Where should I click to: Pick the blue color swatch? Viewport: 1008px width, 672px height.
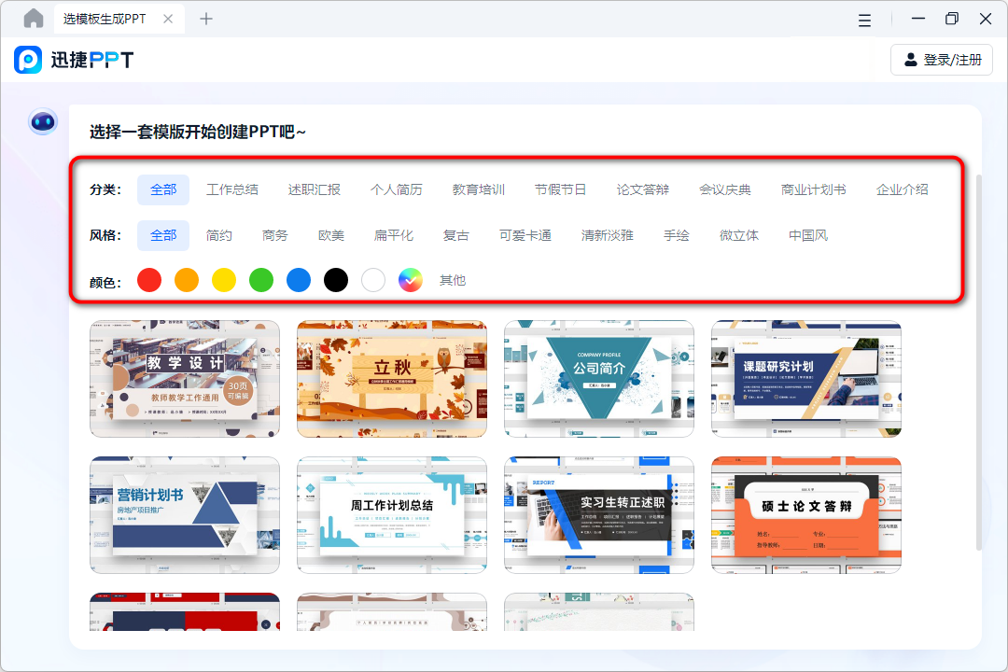299,280
